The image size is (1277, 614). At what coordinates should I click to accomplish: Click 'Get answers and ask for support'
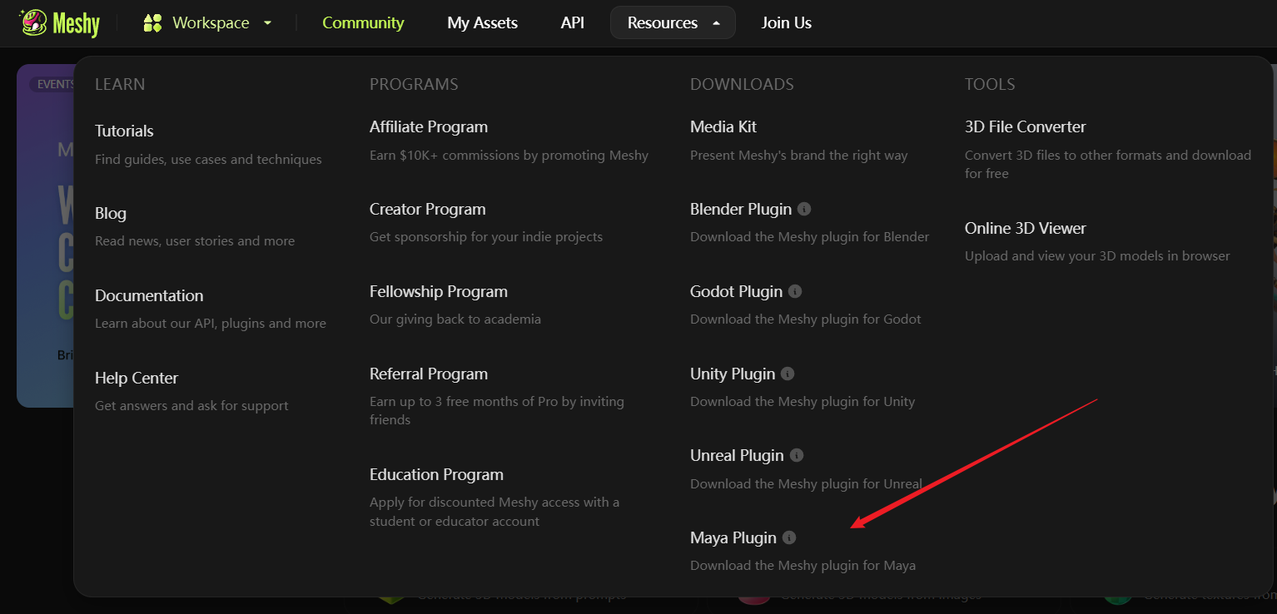(x=191, y=405)
